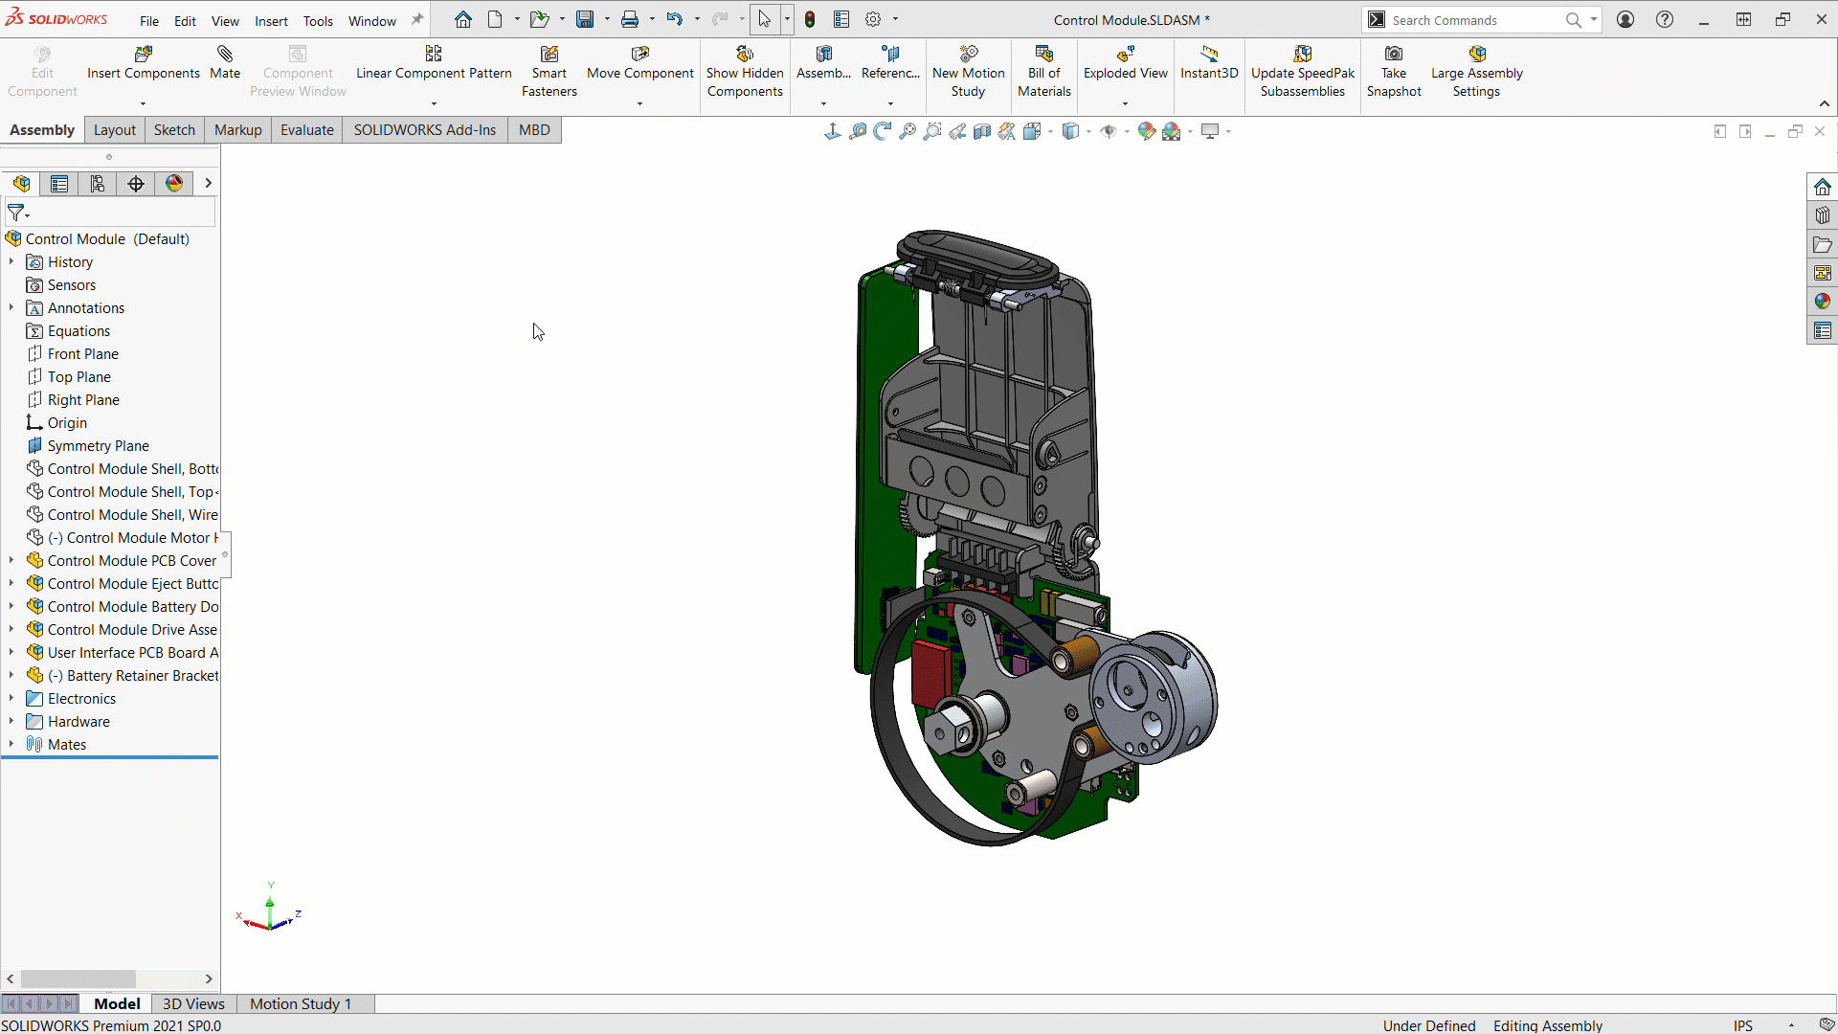Click the Assembly tab ribbon menu
The width and height of the screenshot is (1838, 1034).
[x=42, y=130]
